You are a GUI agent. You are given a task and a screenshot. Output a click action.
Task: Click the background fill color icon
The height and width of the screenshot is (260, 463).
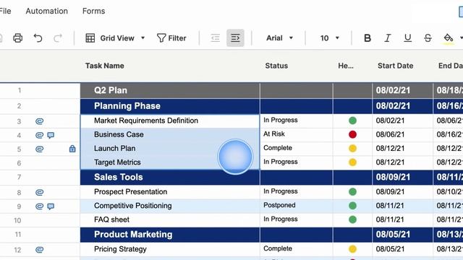click(449, 38)
